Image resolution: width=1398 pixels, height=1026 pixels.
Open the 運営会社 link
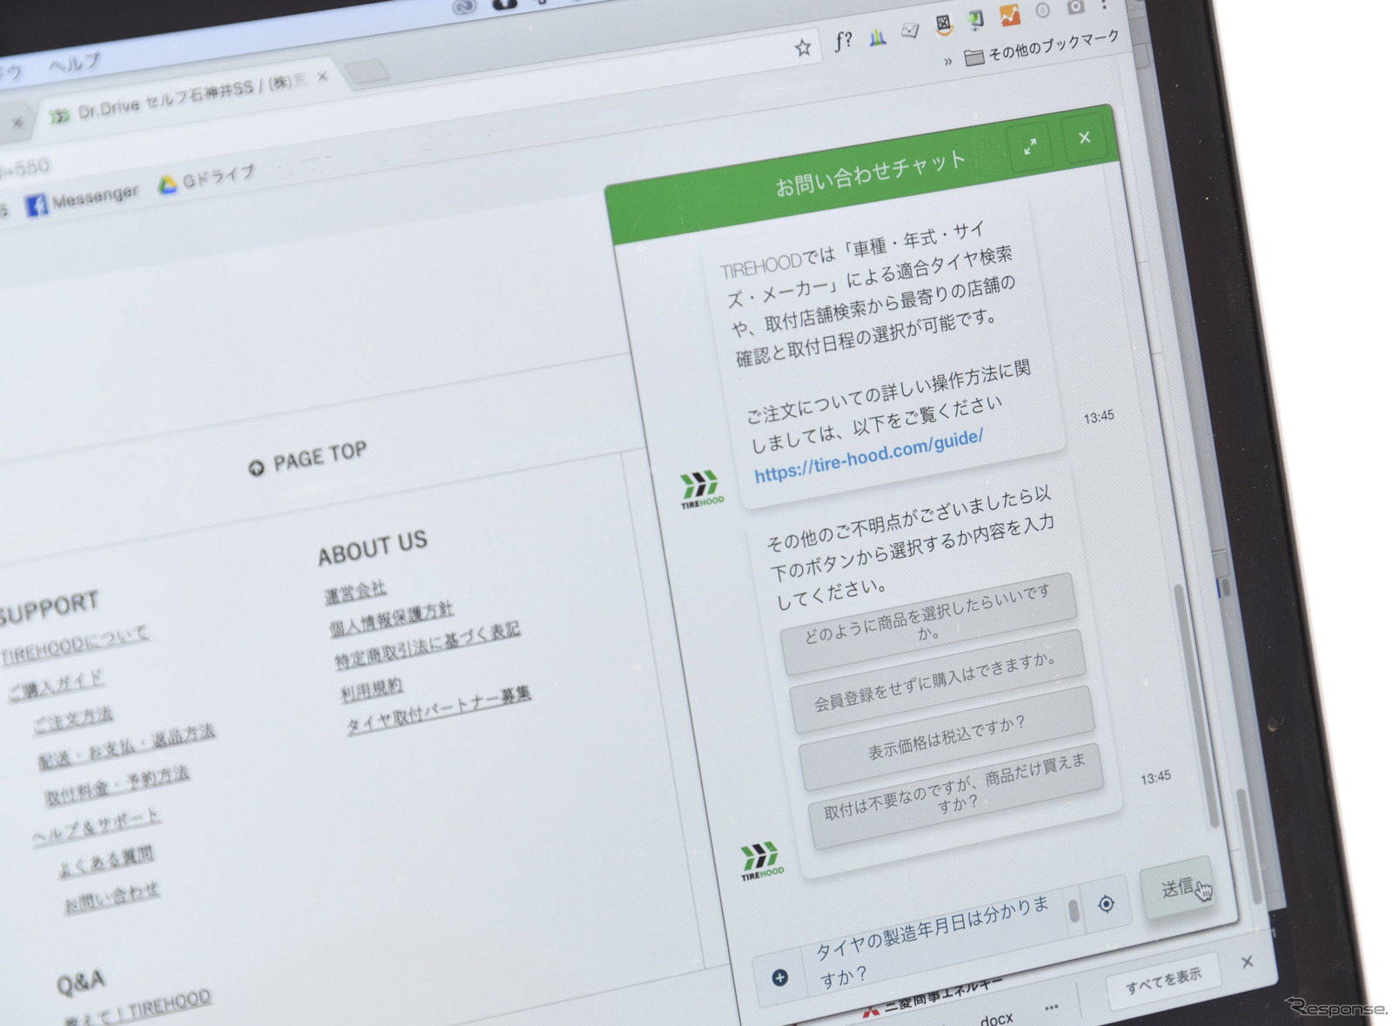[355, 591]
